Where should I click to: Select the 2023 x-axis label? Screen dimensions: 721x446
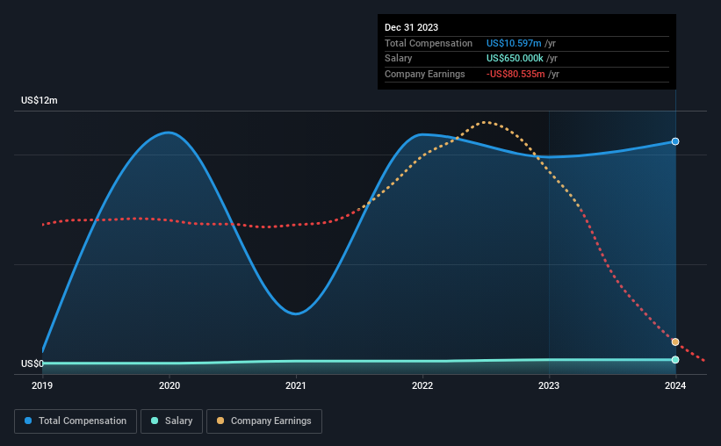pyautogui.click(x=549, y=385)
